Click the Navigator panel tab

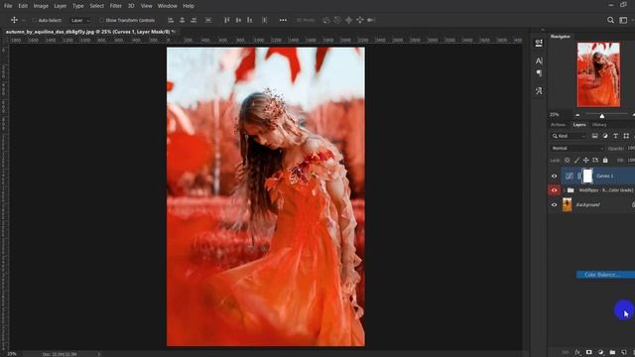coord(561,37)
